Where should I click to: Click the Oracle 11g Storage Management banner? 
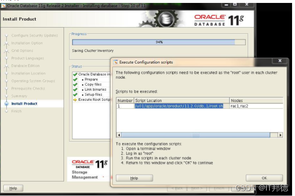point(89,169)
